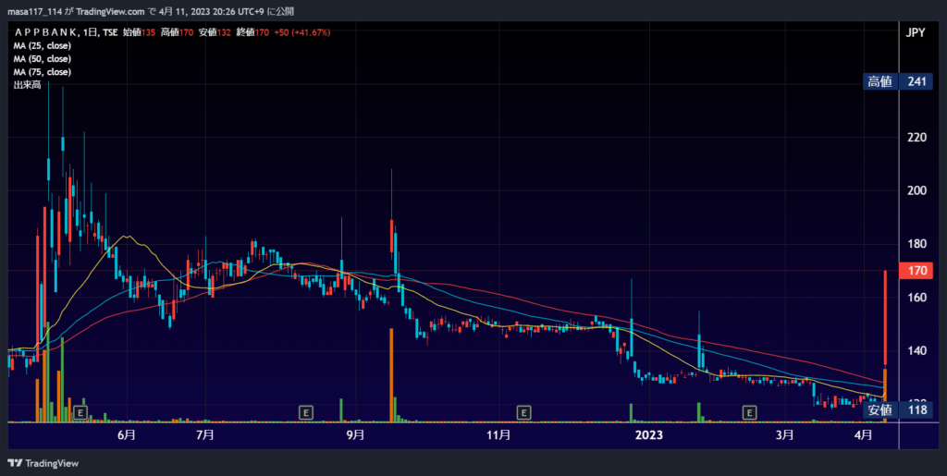Select the APPBANK symbol title
This screenshot has height=476, width=947.
[46, 32]
